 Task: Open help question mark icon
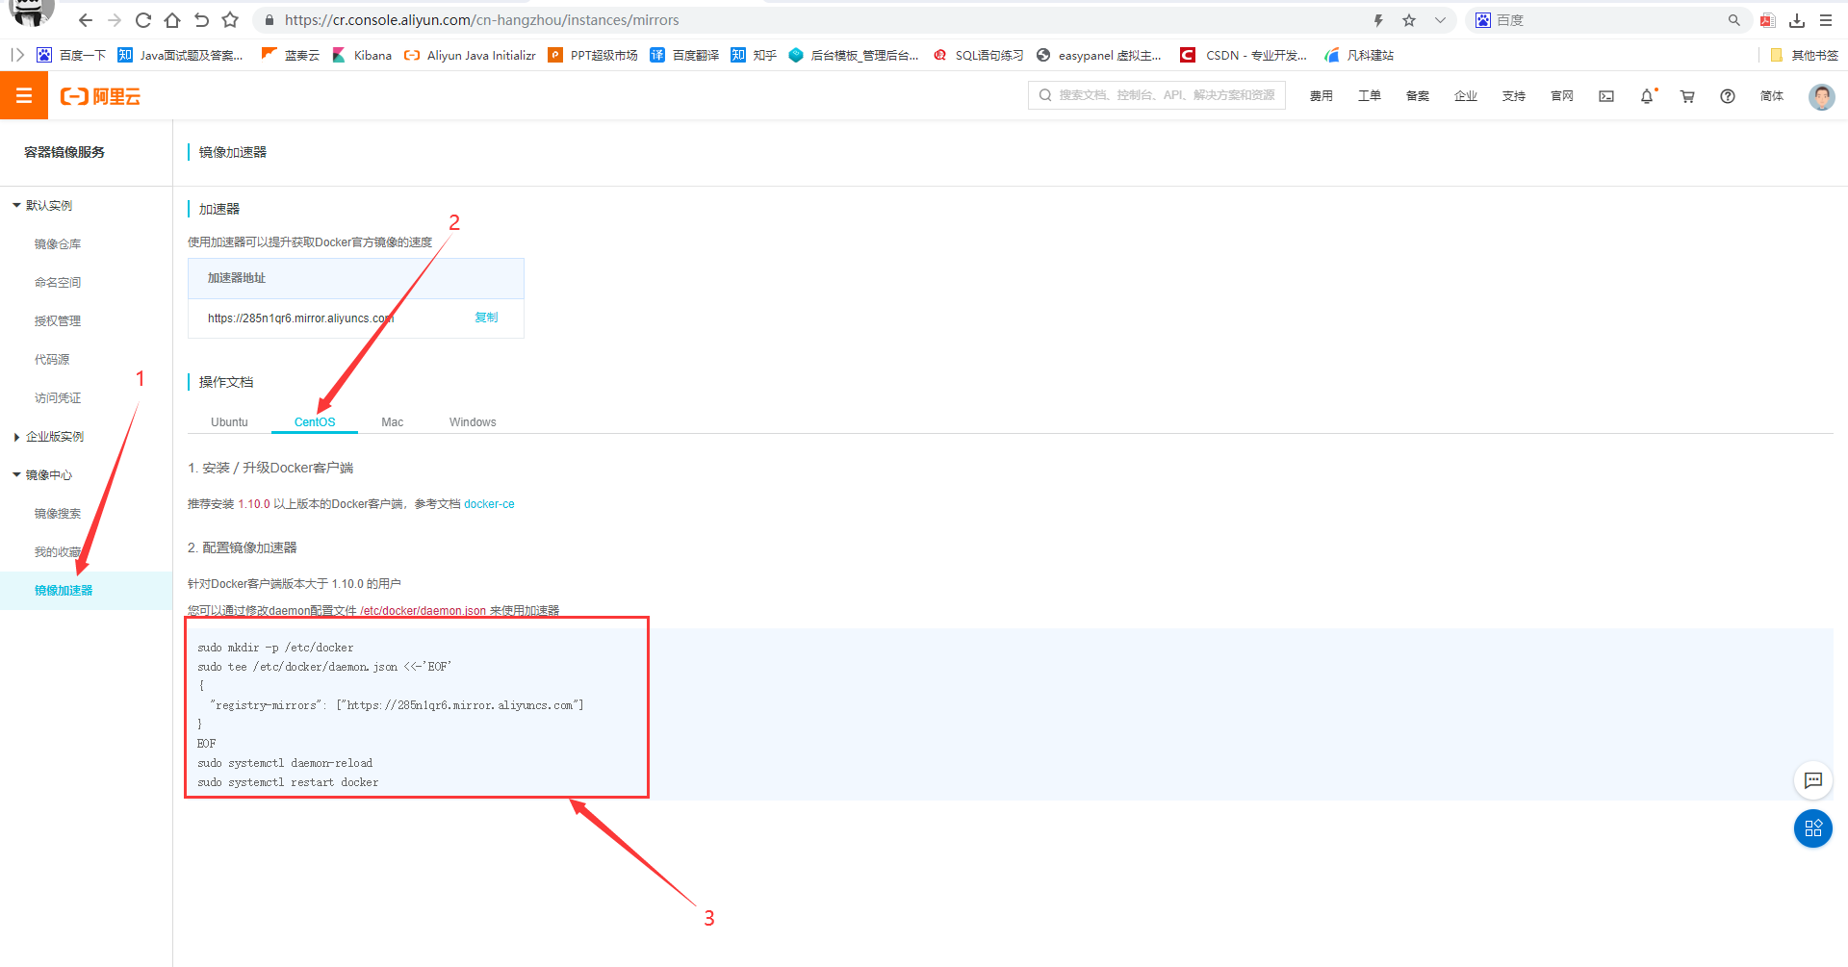click(x=1728, y=96)
